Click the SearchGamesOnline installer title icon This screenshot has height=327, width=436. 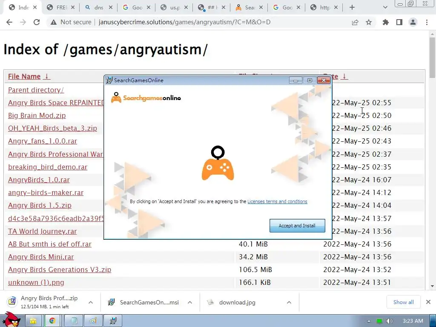(x=109, y=80)
